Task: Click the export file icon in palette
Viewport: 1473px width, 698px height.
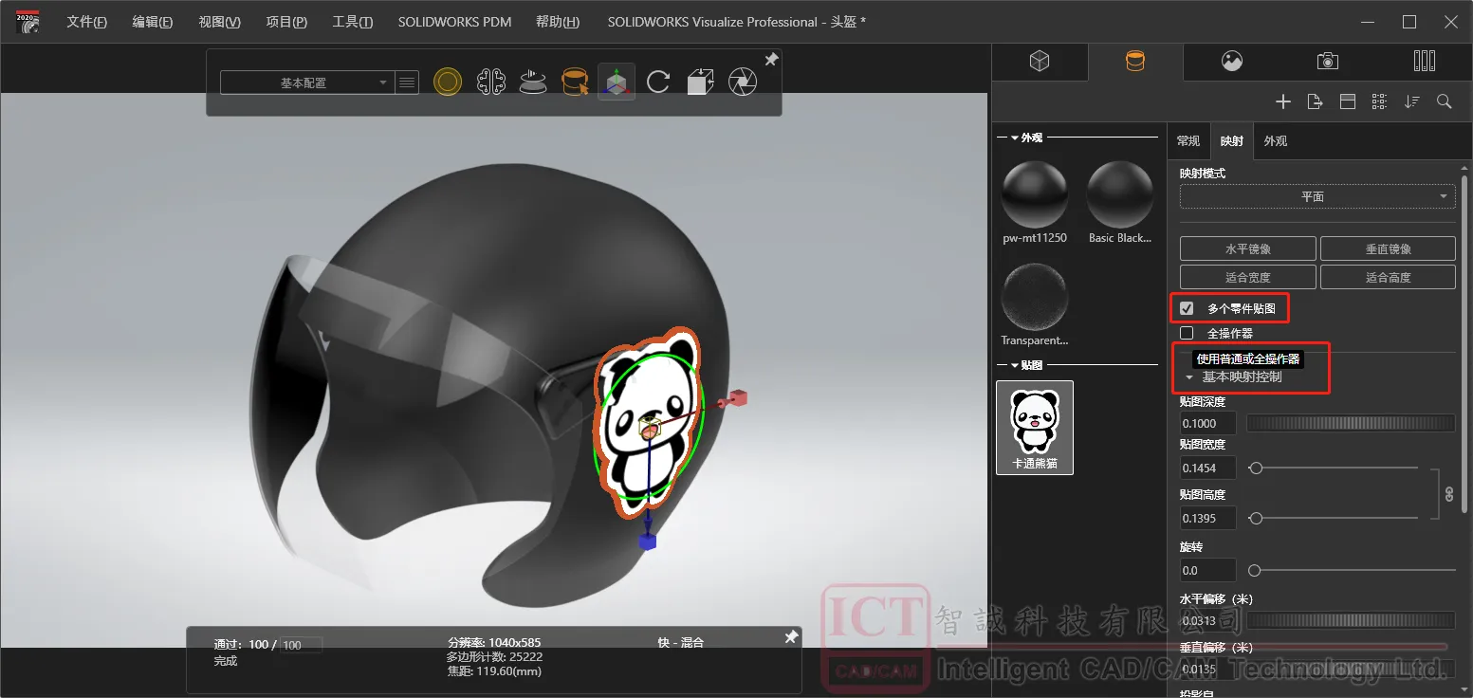Action: point(1315,101)
